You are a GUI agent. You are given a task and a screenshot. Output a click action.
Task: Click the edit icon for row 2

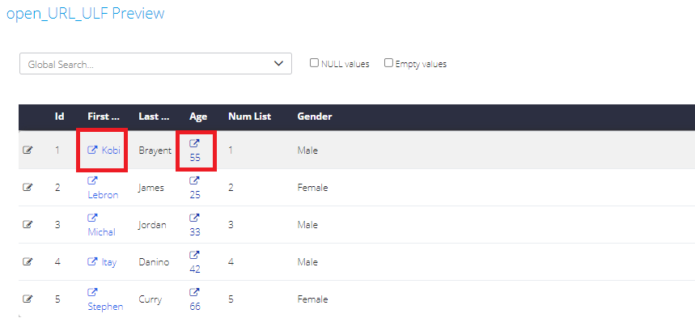28,188
